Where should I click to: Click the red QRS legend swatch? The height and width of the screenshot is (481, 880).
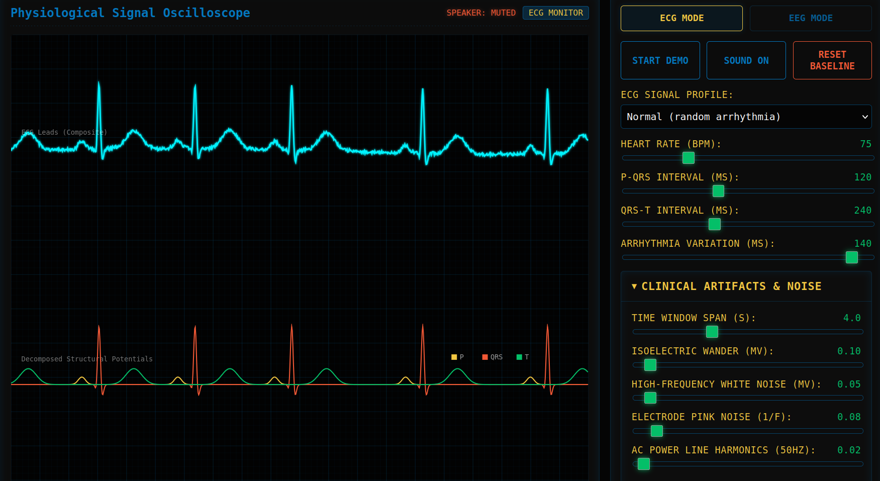tap(485, 357)
